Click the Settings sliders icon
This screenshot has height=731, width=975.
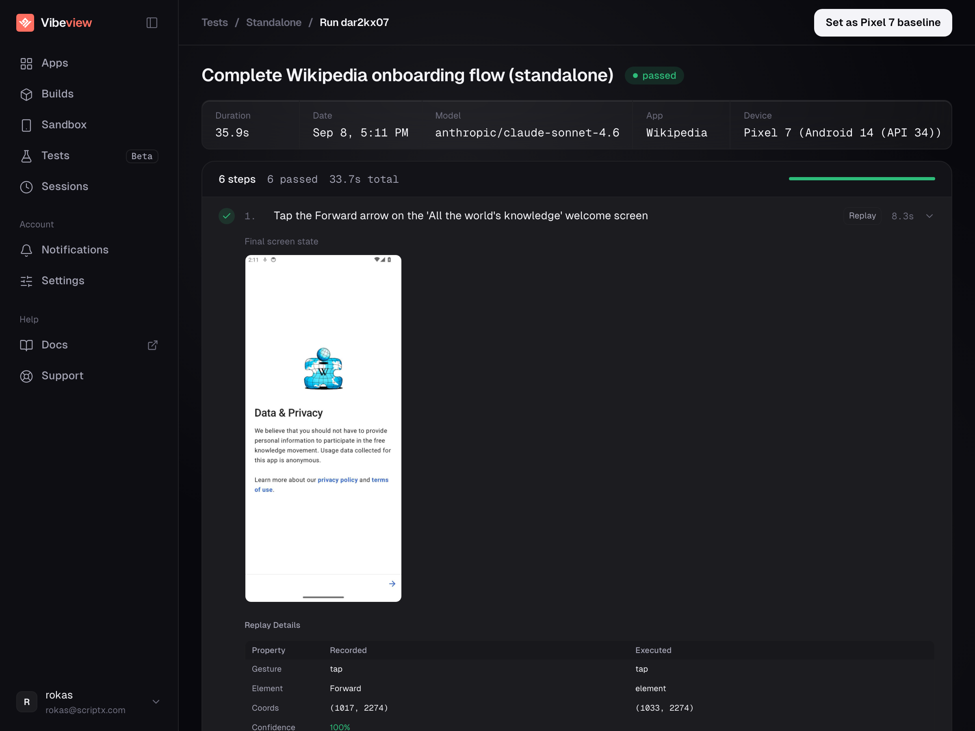tap(26, 281)
